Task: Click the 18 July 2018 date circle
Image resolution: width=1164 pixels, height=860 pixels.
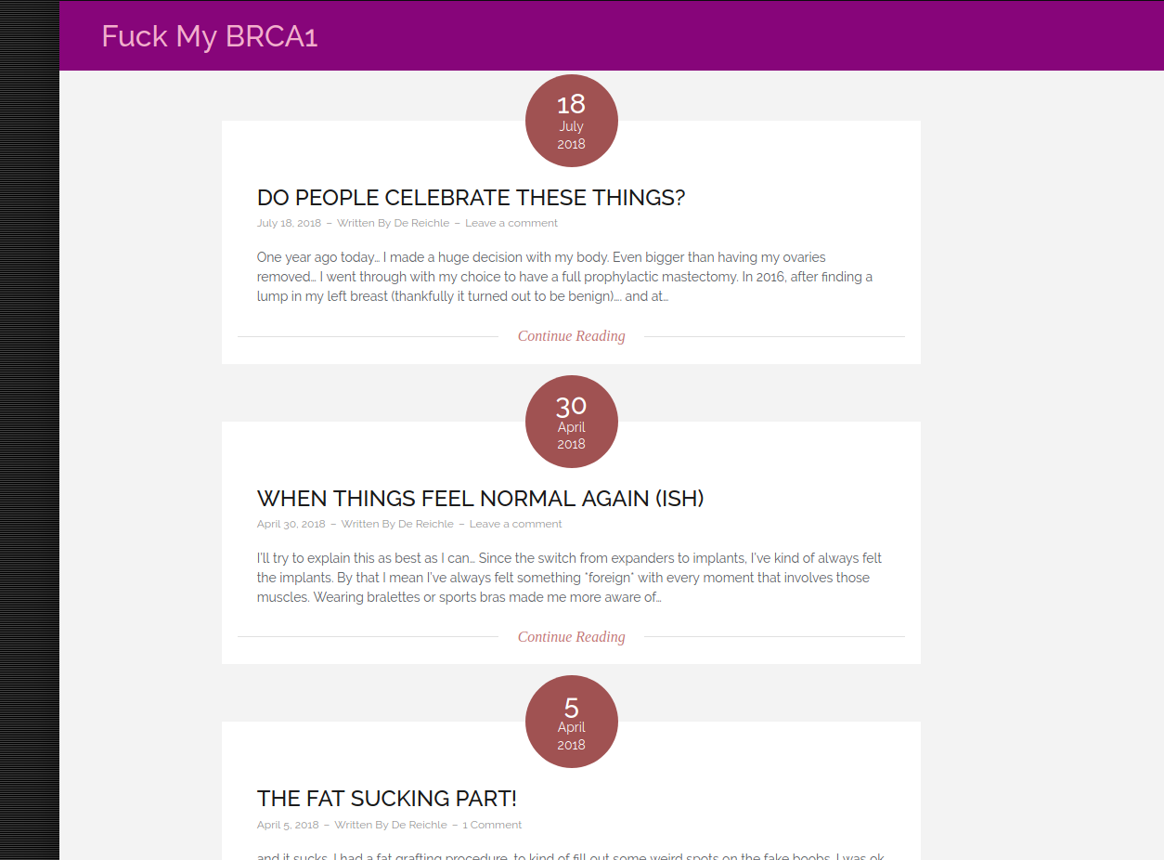Action: (571, 121)
